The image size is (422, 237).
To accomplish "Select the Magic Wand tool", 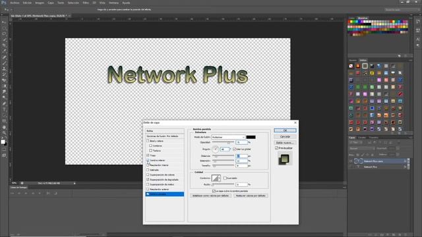I will click(x=4, y=39).
